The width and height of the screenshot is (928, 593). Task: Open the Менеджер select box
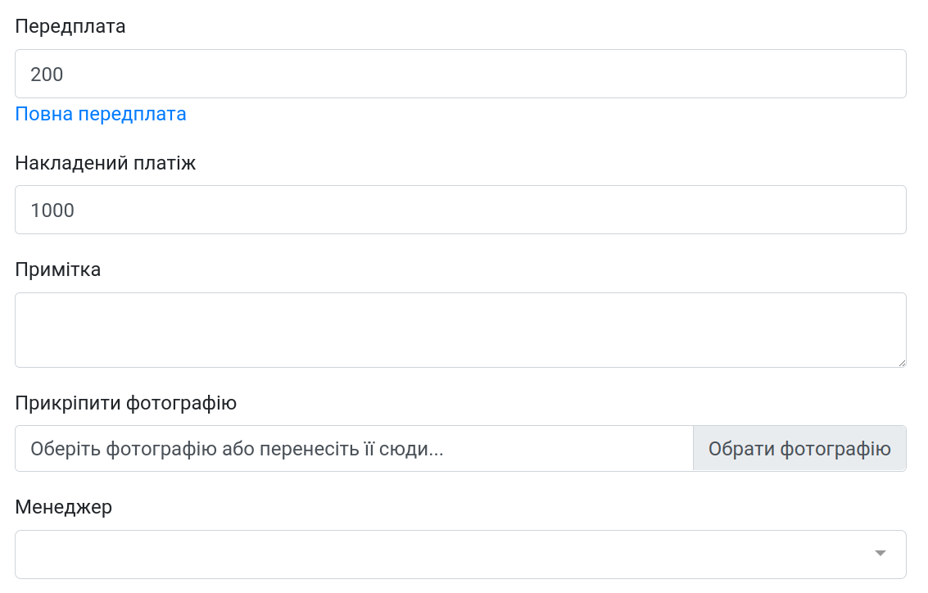(460, 555)
